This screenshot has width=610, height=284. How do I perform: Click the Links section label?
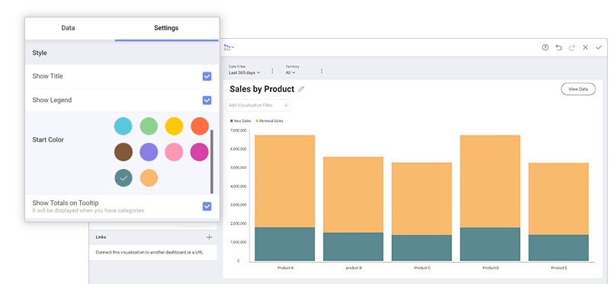101,237
